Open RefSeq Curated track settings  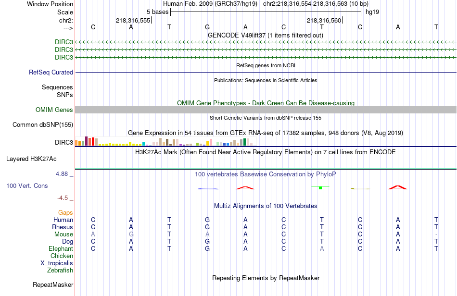click(x=51, y=72)
